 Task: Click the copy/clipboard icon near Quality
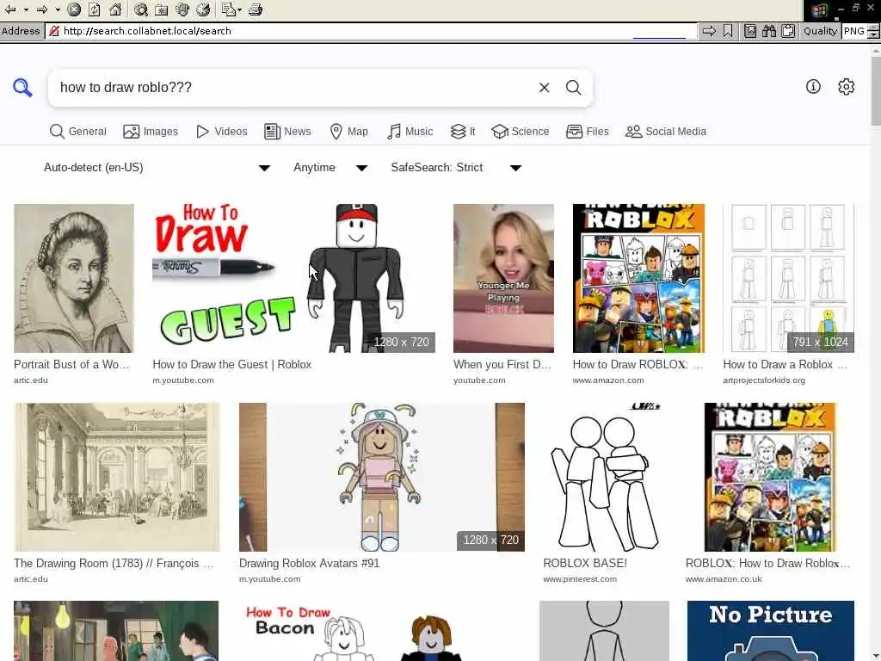click(788, 31)
